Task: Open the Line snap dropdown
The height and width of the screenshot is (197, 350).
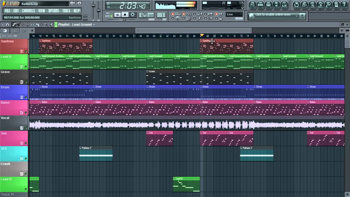Action: click(234, 15)
